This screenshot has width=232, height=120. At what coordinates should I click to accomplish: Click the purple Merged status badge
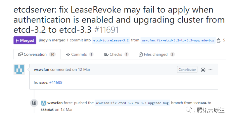[25, 40]
